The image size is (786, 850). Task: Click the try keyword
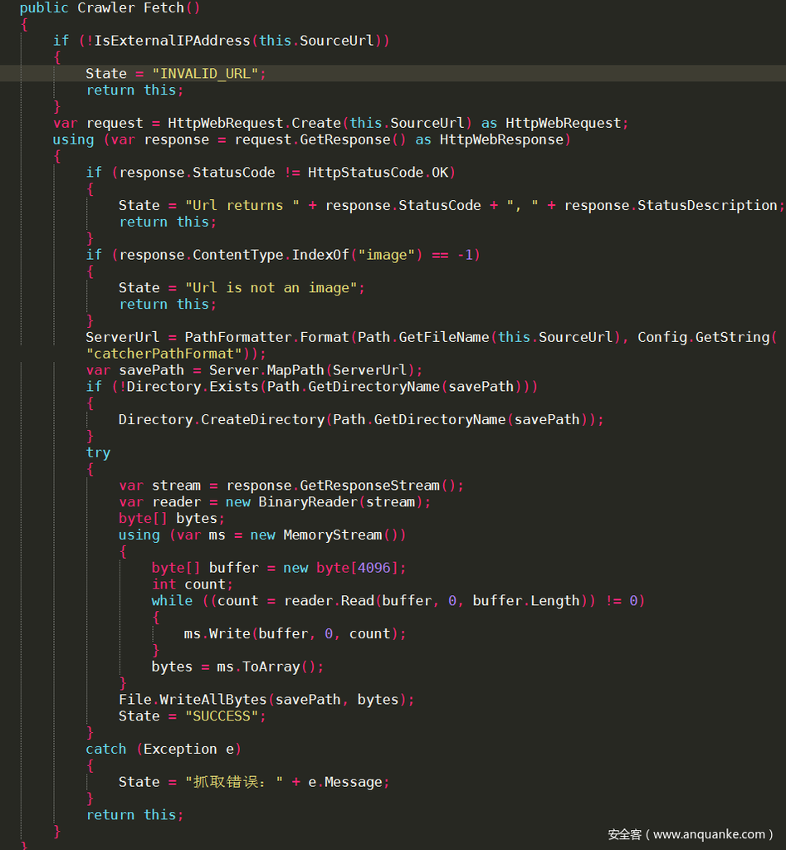pyautogui.click(x=98, y=452)
